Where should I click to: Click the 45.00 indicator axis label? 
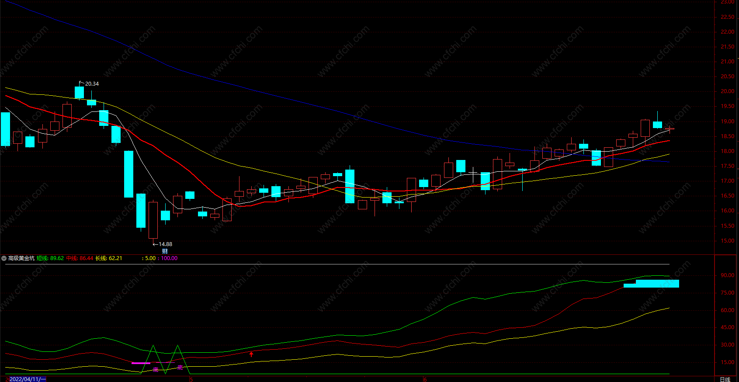727,327
